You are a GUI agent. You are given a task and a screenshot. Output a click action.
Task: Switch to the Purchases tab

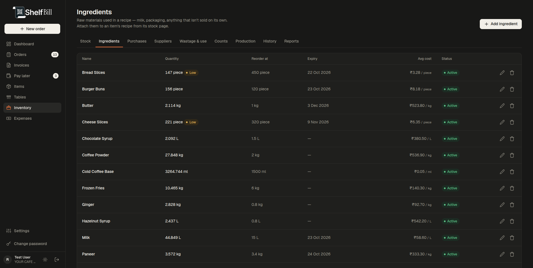[x=137, y=41]
